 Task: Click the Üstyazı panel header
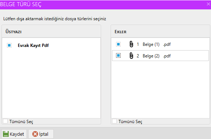51,31
